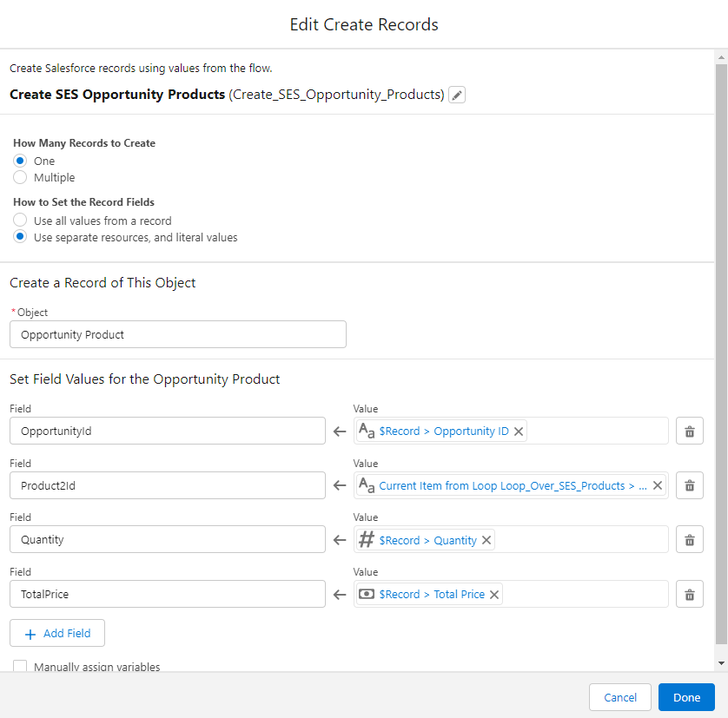Clear the $Record > Opportunity ID value pill
The width and height of the screenshot is (728, 718).
[519, 431]
